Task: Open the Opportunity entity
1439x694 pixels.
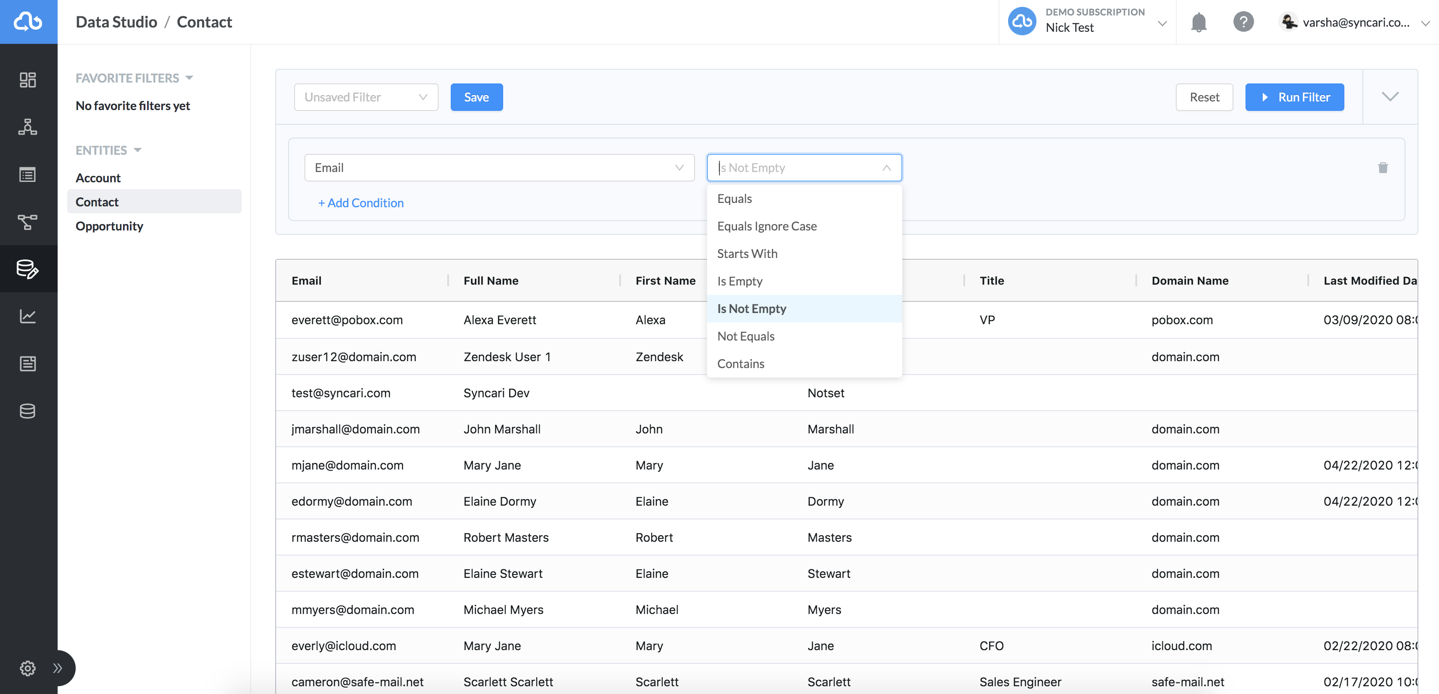Action: [154, 226]
